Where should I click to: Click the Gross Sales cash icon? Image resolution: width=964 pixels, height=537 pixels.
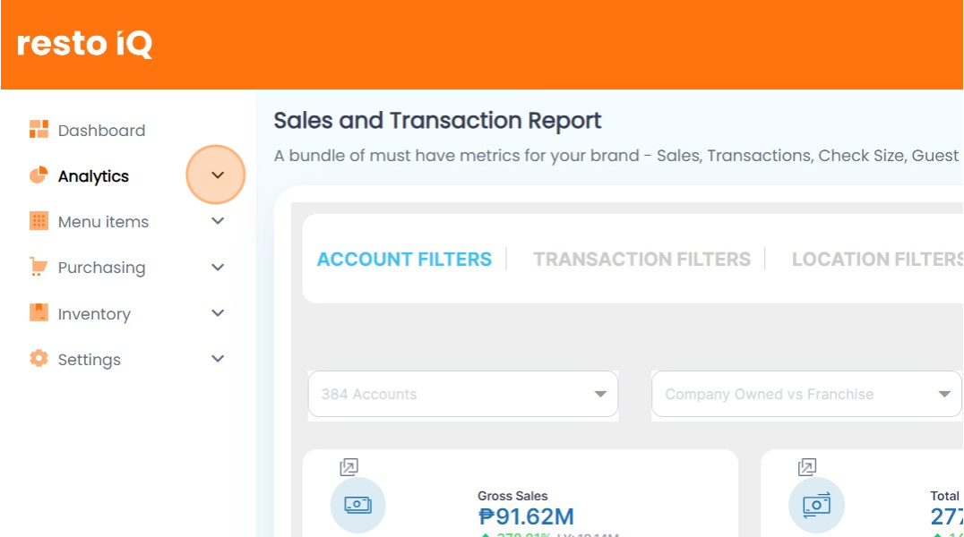tap(357, 505)
